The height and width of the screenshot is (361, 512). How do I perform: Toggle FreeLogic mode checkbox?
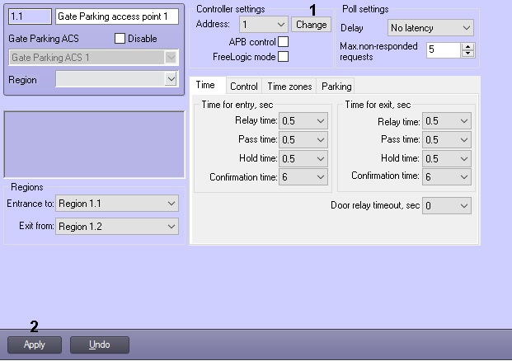coord(283,57)
